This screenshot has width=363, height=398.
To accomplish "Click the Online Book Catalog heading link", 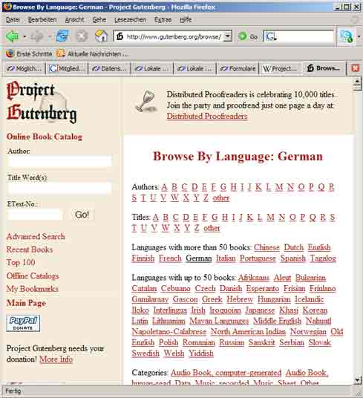I will coord(45,137).
